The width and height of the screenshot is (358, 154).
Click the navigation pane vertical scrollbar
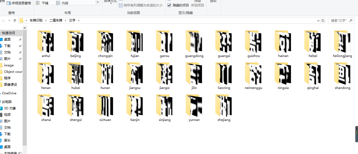tap(25, 88)
